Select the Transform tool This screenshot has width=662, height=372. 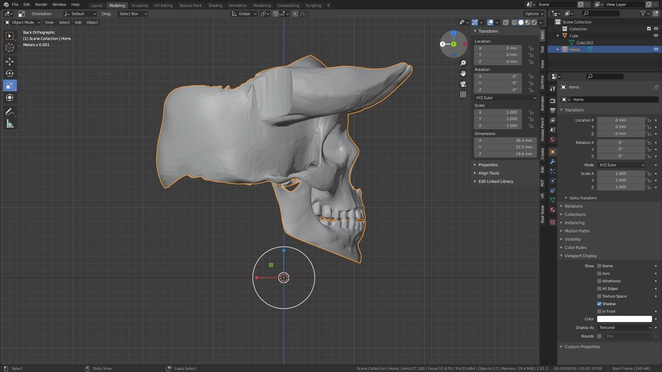pos(10,97)
